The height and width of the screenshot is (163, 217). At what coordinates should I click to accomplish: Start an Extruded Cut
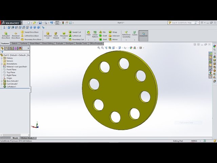click(x=48, y=35)
